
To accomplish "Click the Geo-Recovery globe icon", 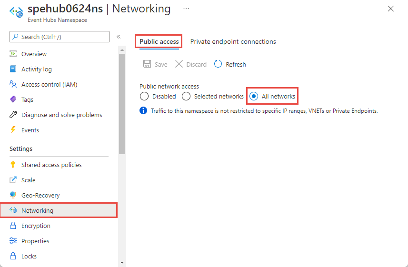I will [13, 195].
